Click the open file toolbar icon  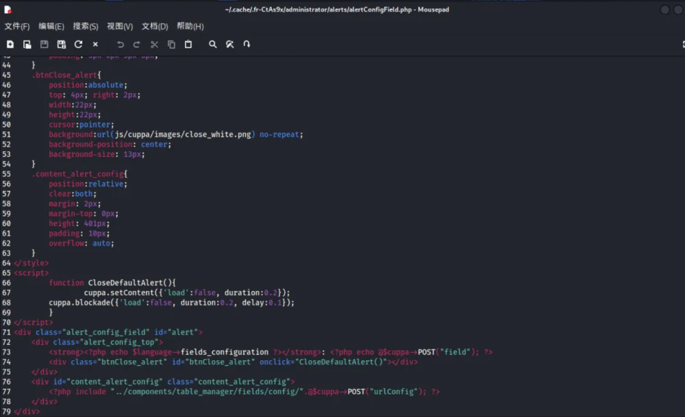(27, 44)
